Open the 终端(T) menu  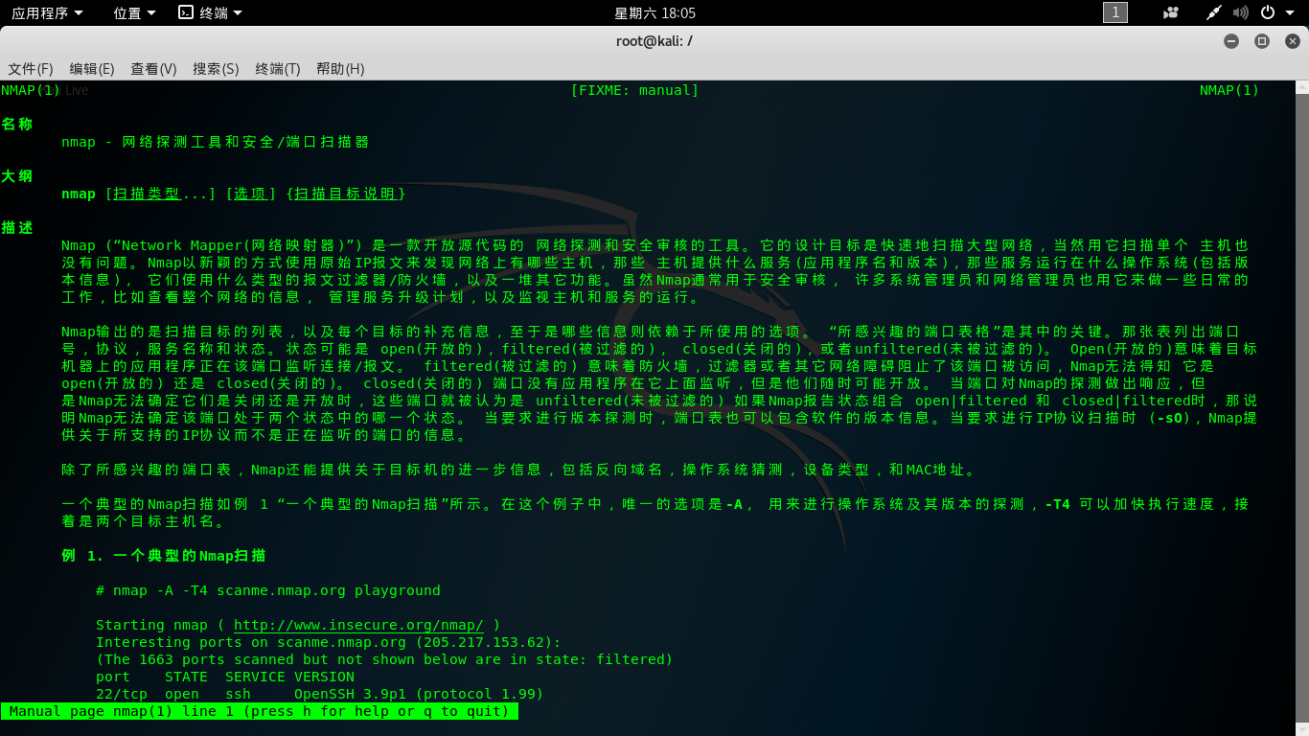(278, 69)
